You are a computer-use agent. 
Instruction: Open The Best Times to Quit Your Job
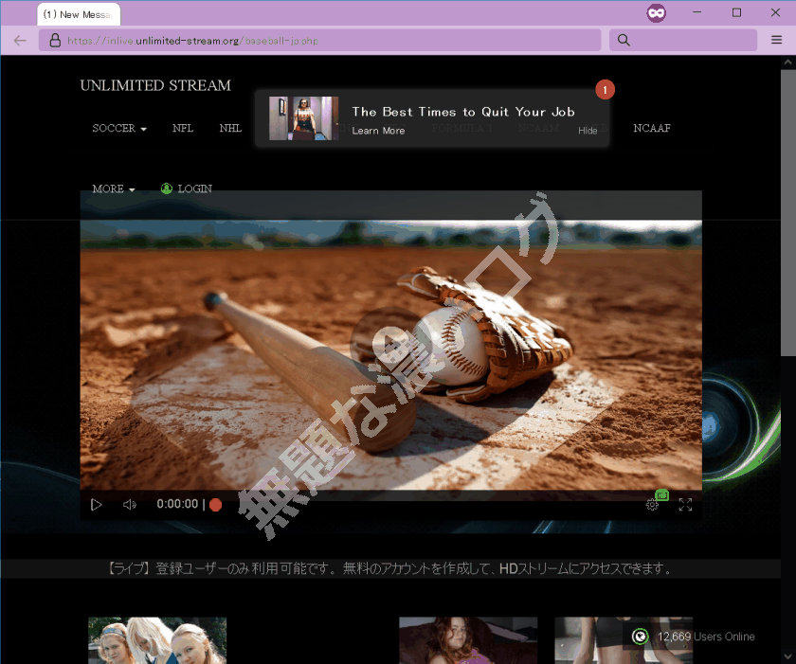[x=463, y=112]
